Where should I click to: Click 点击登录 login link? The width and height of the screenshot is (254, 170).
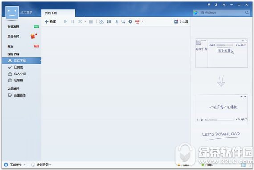point(26,12)
